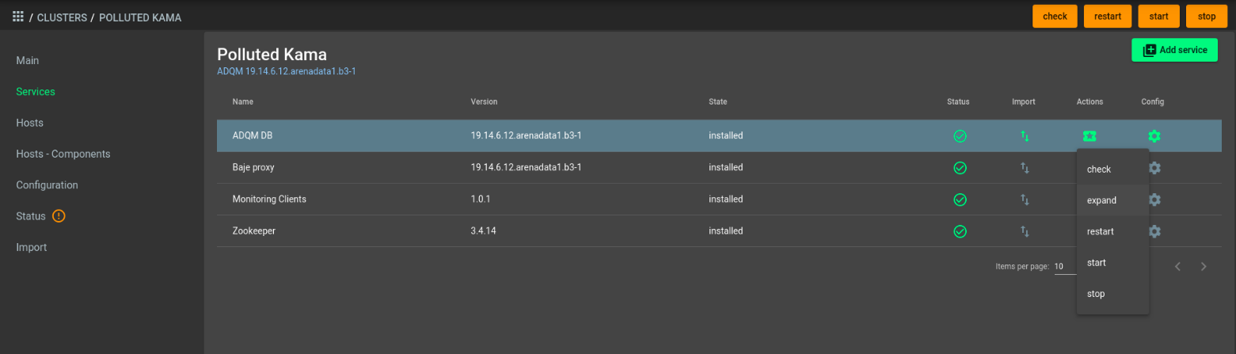1236x354 pixels.
Task: Open the Hosts - Components sidebar tab
Action: [x=63, y=154]
